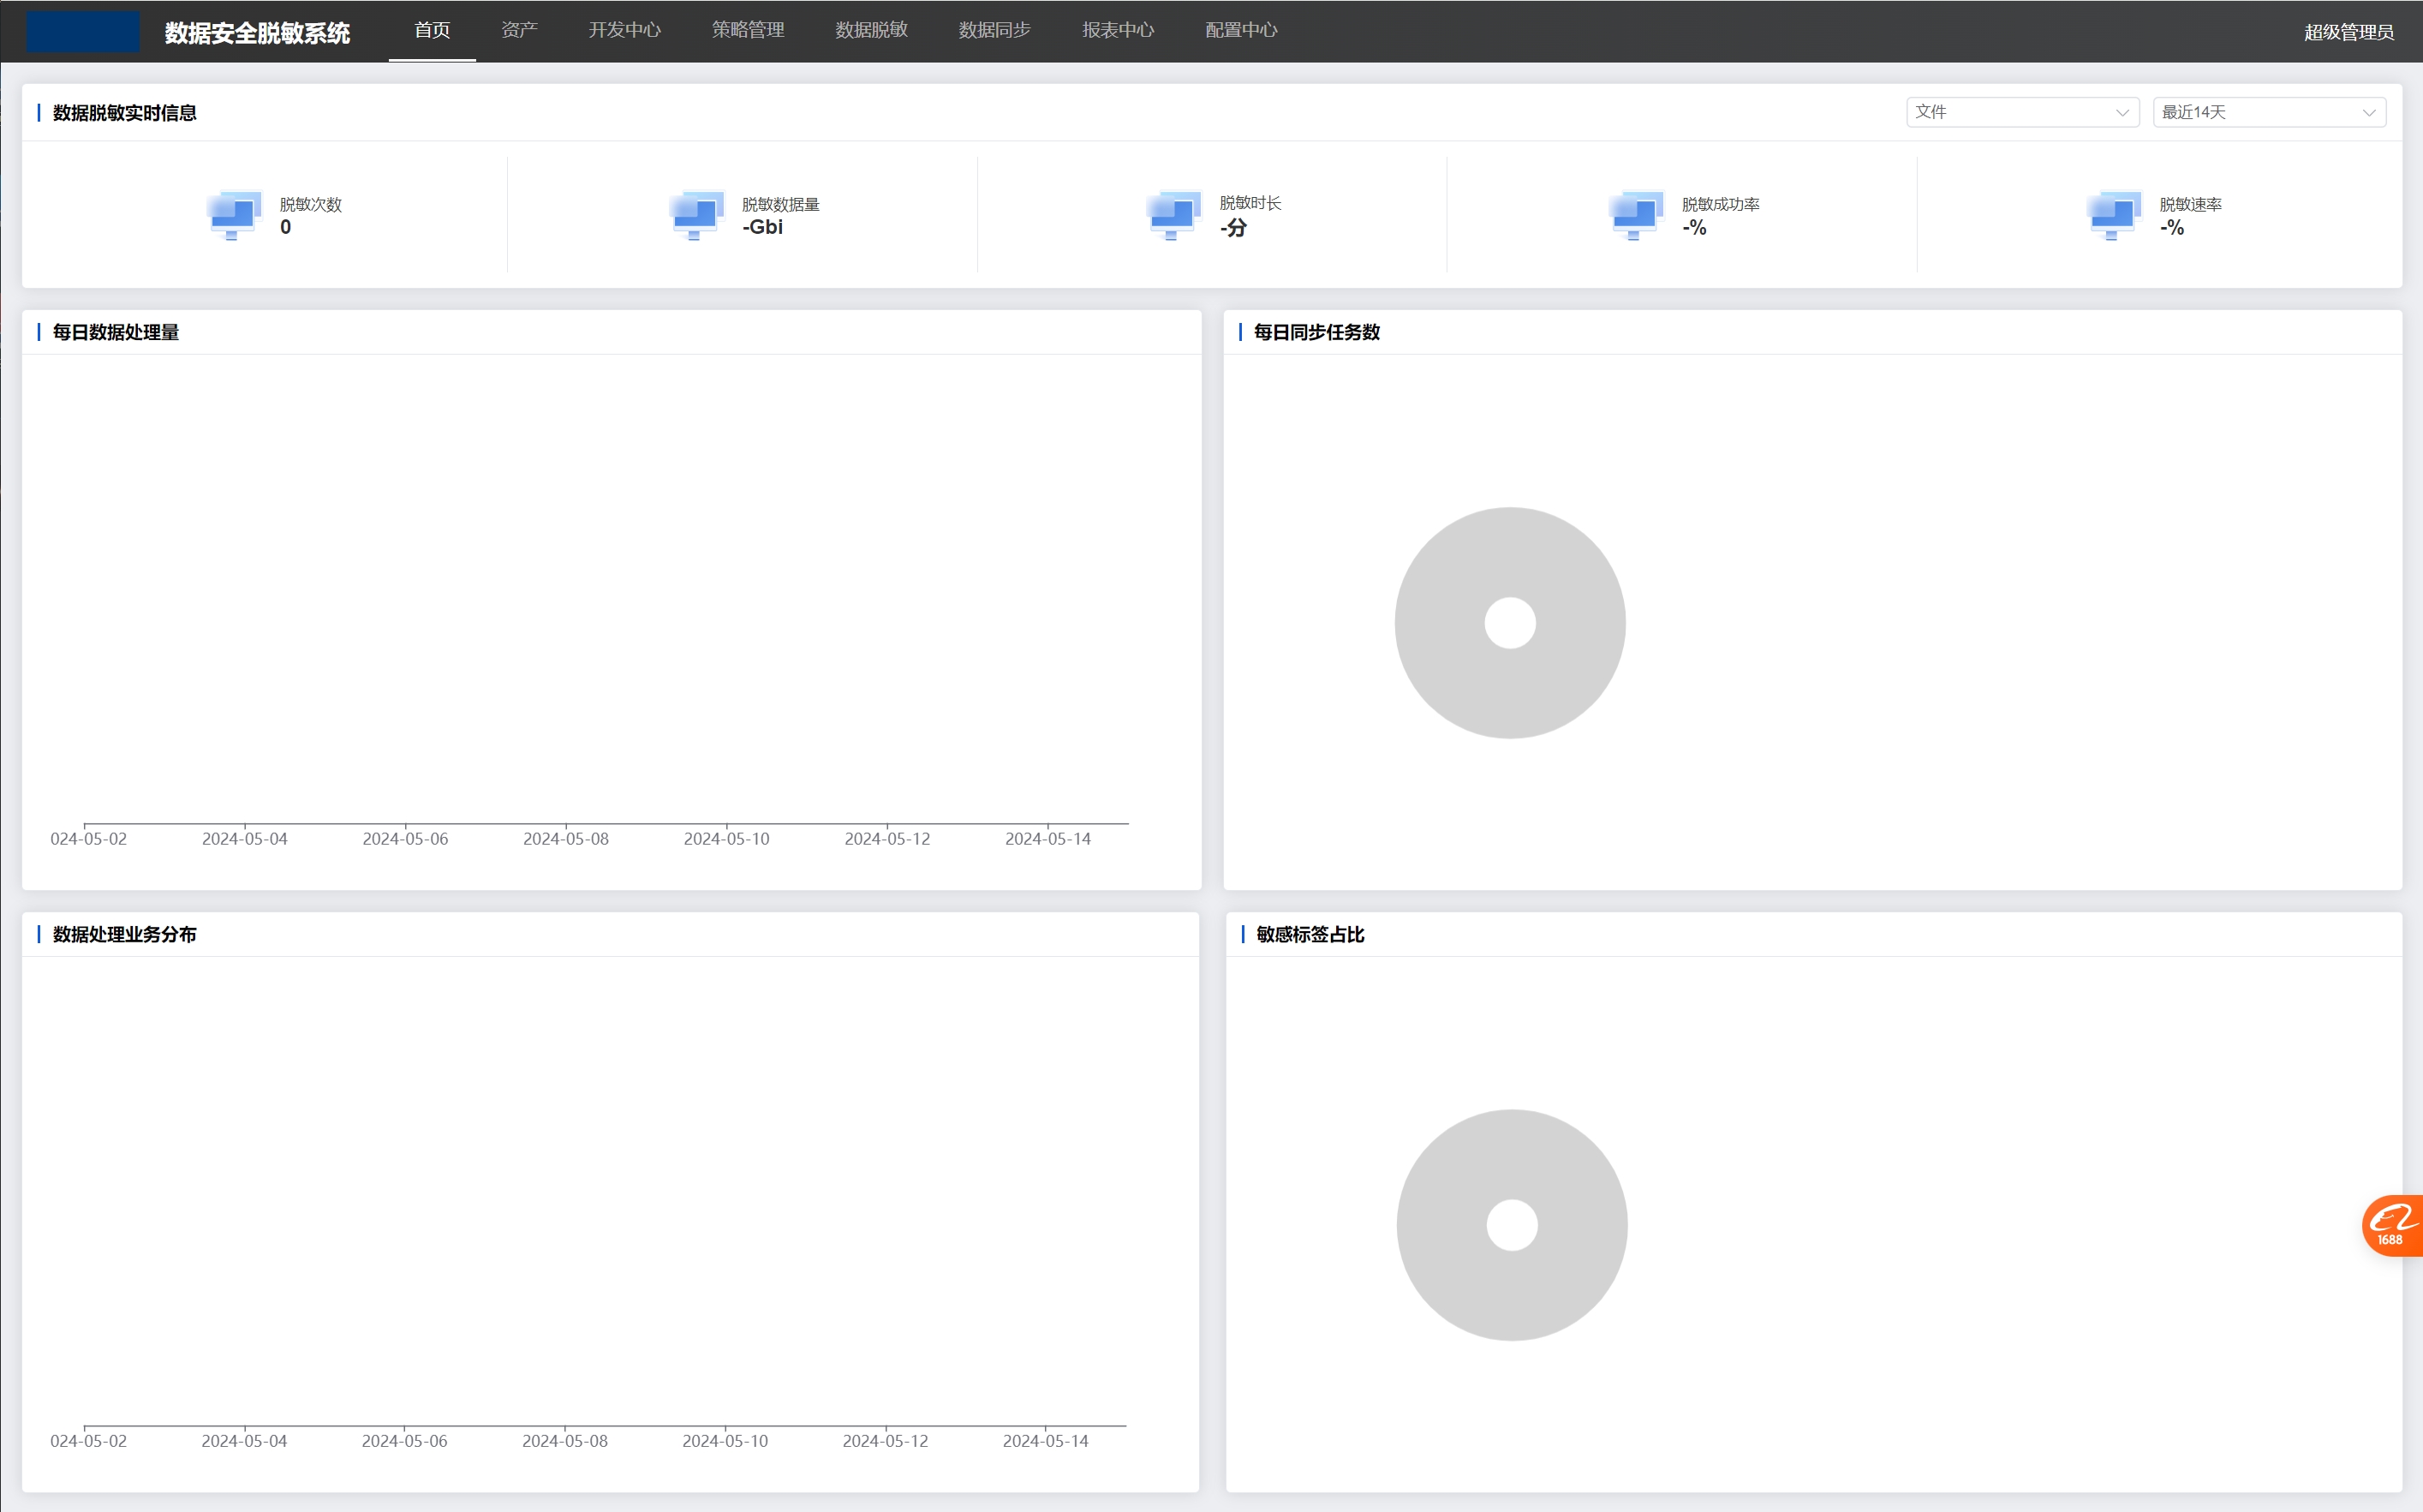
Task: Click the 数据脱敏实时信息 panel heading
Action: [125, 113]
